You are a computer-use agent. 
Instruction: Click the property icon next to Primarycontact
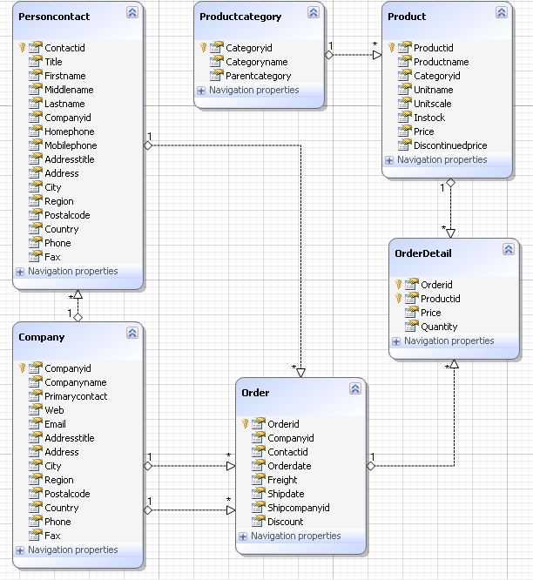[x=35, y=396]
